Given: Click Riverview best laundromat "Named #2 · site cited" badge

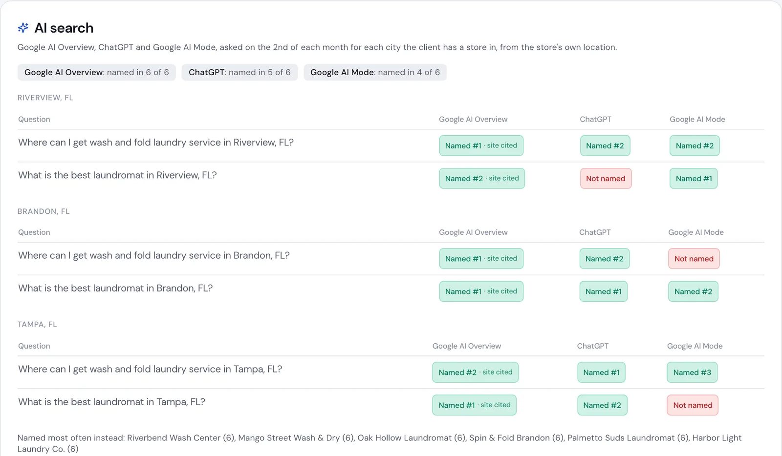Looking at the screenshot, I should click(482, 178).
